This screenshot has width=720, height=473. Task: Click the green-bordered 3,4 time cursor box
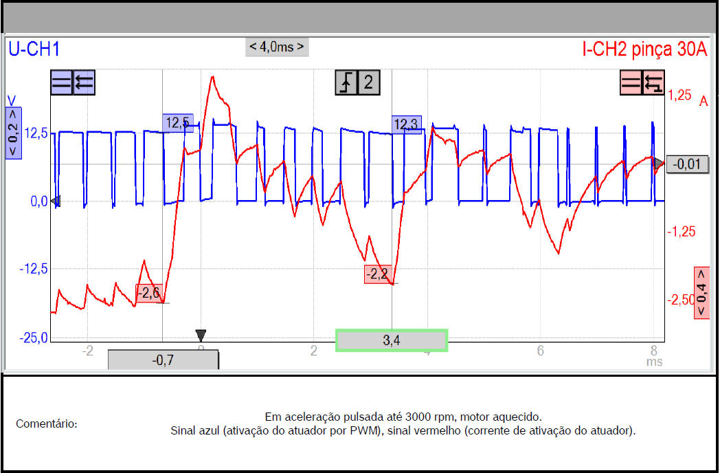tap(392, 340)
